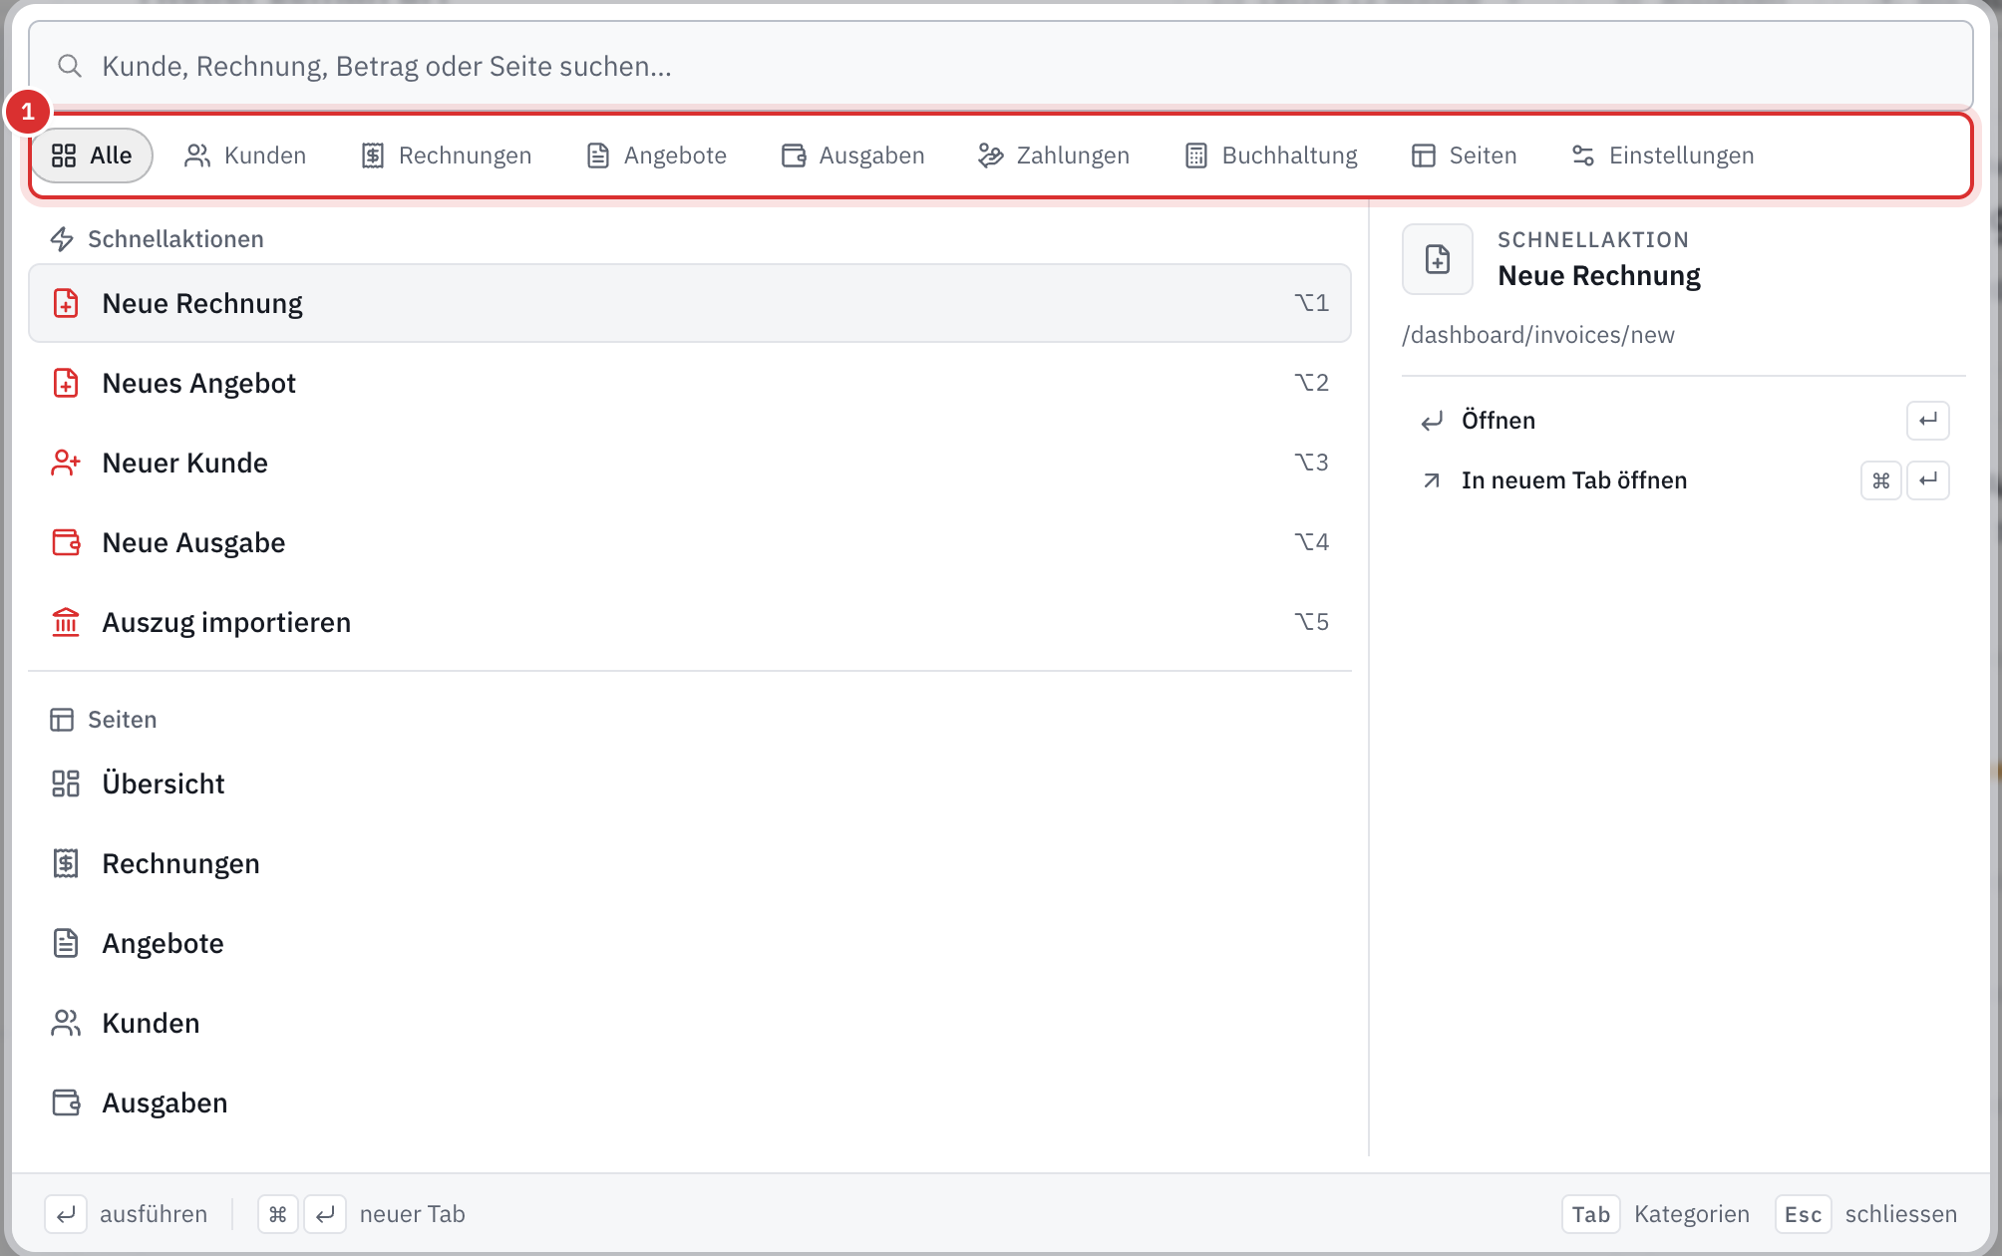Image resolution: width=2002 pixels, height=1256 pixels.
Task: Open the Übersicht page entry
Action: (x=690, y=784)
